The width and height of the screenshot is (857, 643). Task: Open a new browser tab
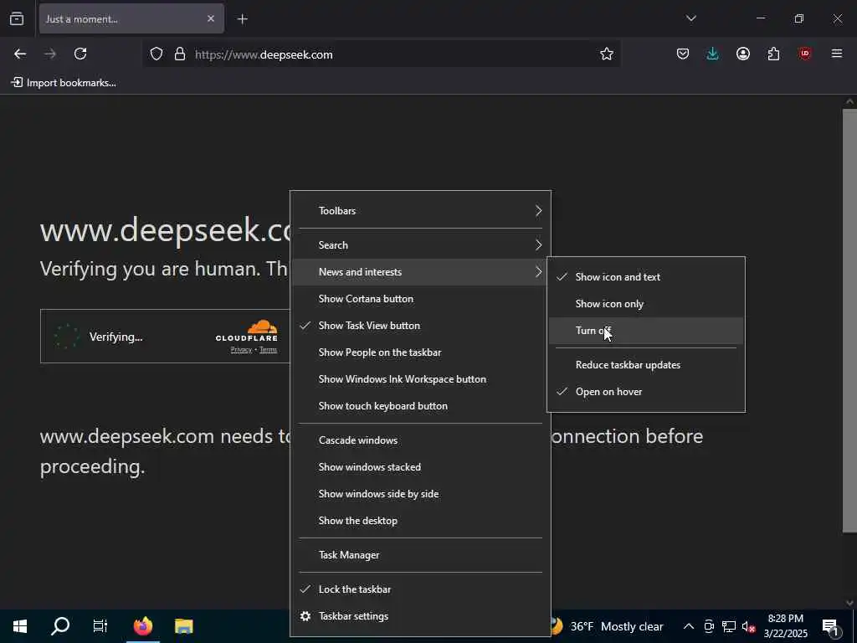click(243, 19)
